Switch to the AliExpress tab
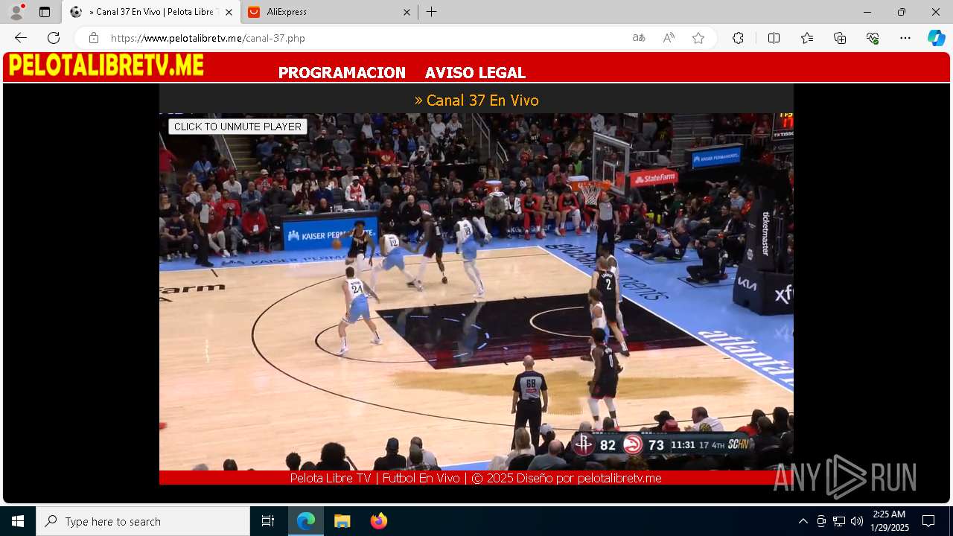 tap(330, 12)
